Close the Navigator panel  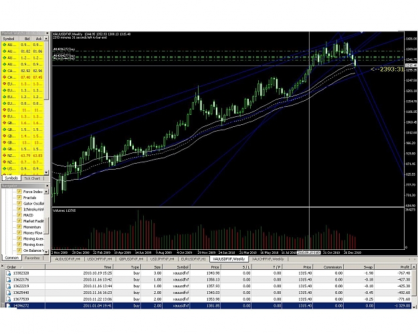(x=47, y=186)
